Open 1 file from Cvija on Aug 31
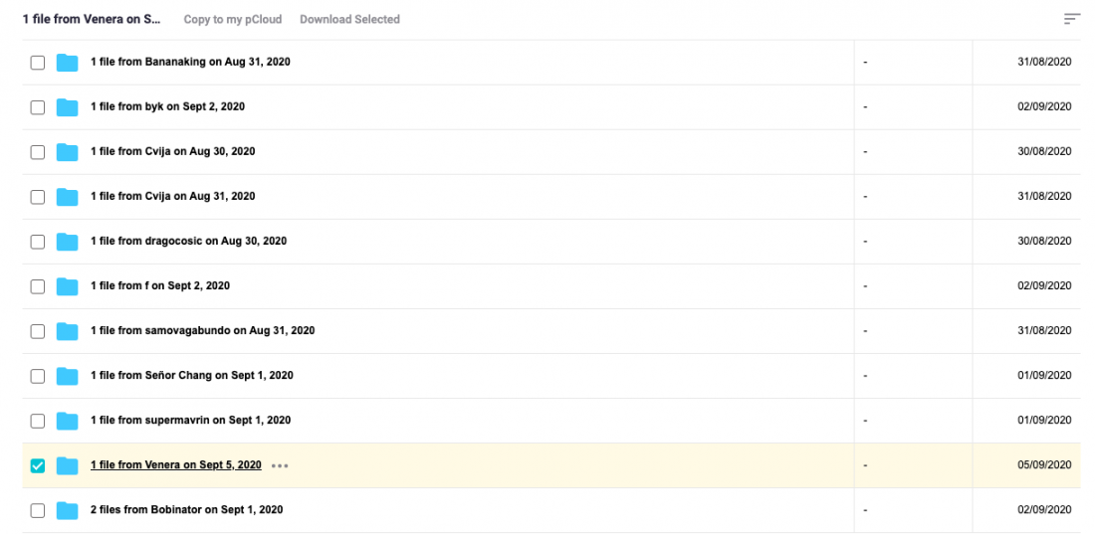 coord(172,196)
